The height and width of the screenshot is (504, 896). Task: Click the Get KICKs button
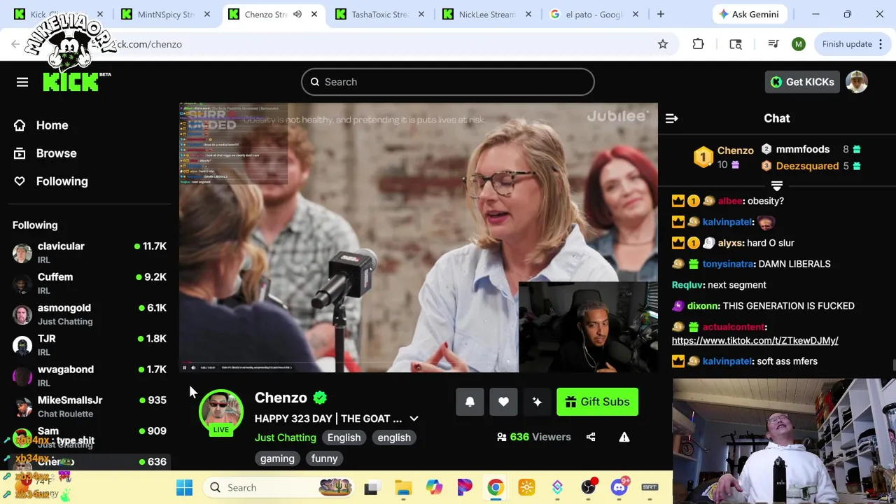coord(802,82)
